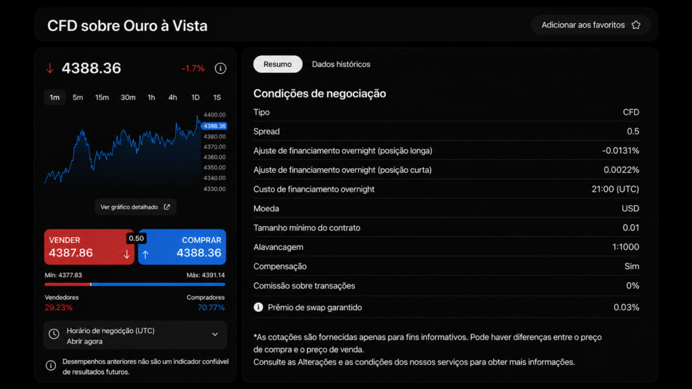Click the Compradores 70.77% value
The height and width of the screenshot is (389, 692).
pos(211,308)
